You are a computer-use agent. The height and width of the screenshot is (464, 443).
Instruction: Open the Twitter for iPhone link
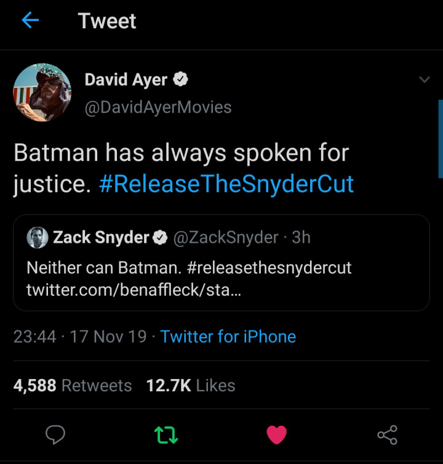point(228,336)
